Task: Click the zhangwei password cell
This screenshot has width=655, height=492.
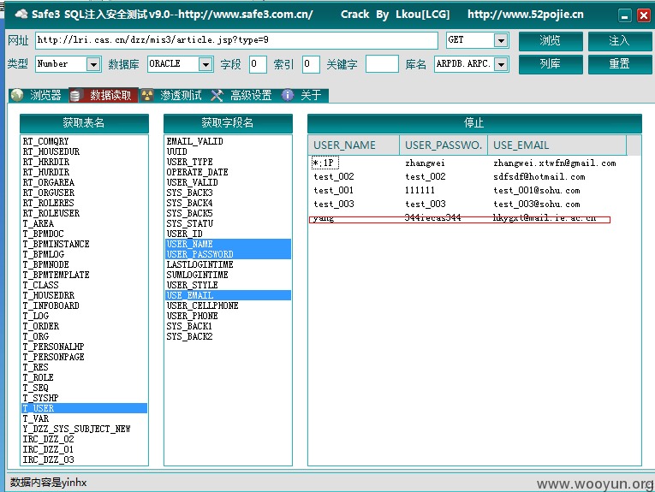Action: (x=425, y=163)
